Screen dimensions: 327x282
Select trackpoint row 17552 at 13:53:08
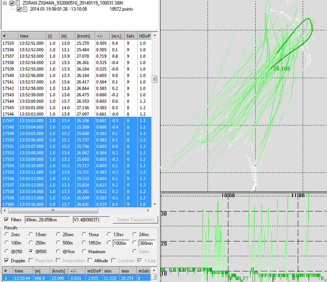76,153
